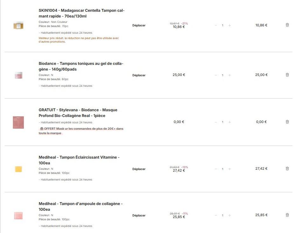
Task: Open Biodance Tampons toniques product link
Action: coord(81,66)
